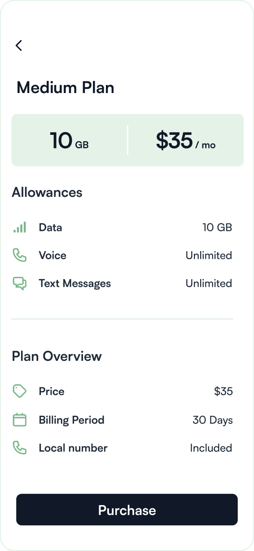Click the Included value for Local number
Screen dimensions: 254x551
(x=211, y=448)
